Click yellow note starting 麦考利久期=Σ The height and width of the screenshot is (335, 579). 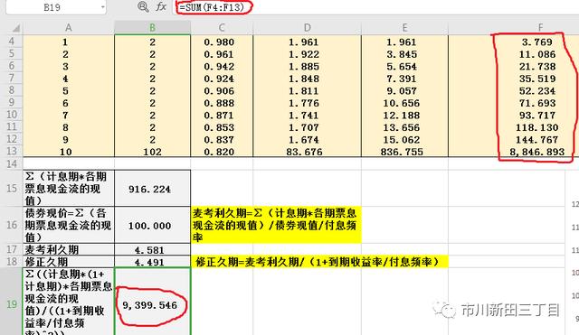(276, 225)
